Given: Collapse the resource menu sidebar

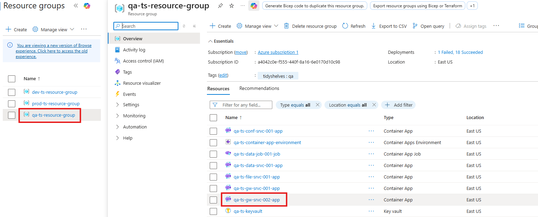Looking at the screenshot, I should tap(194, 26).
